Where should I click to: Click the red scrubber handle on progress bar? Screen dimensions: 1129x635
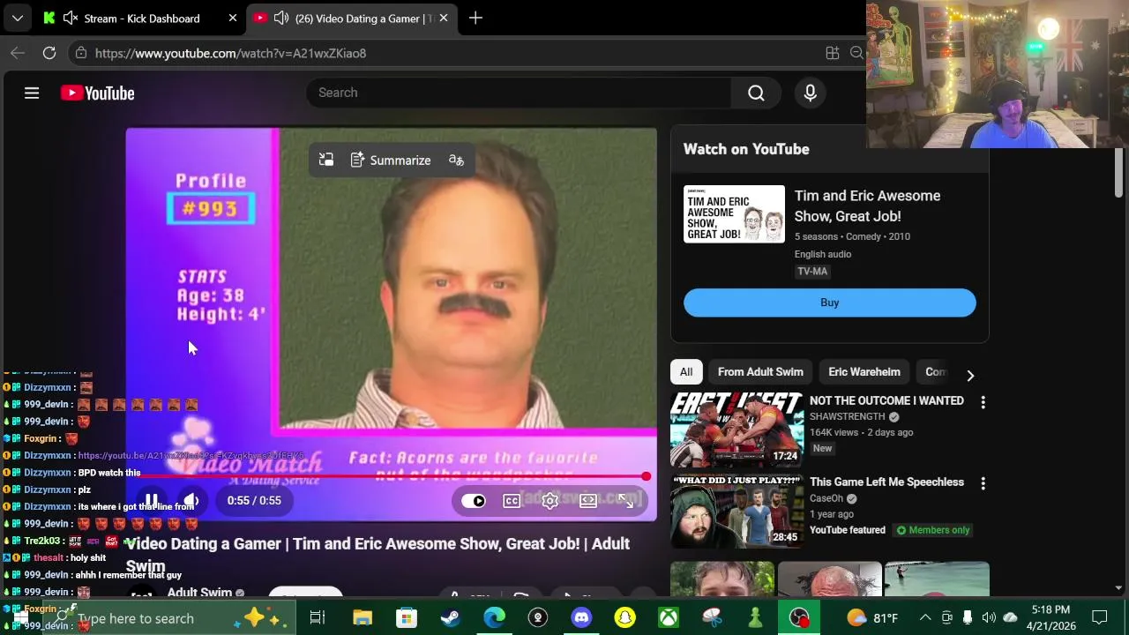(x=647, y=476)
